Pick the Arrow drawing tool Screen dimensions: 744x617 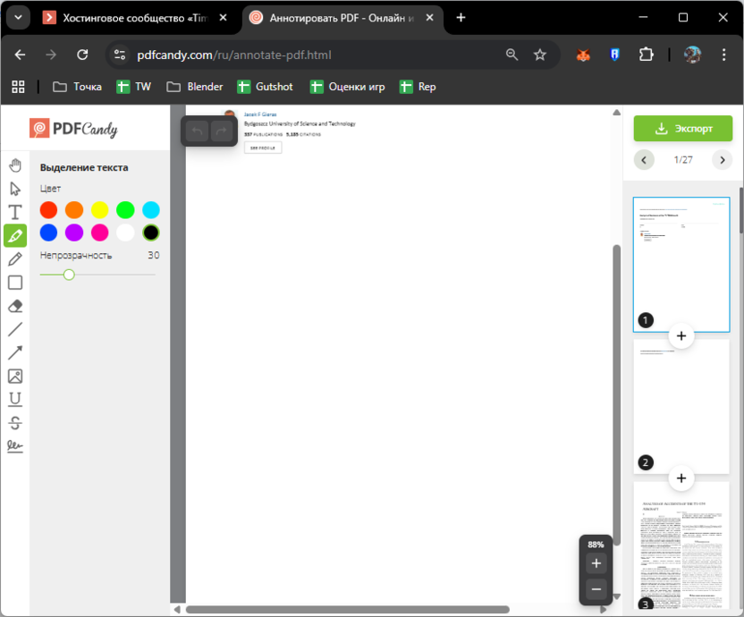pos(15,352)
